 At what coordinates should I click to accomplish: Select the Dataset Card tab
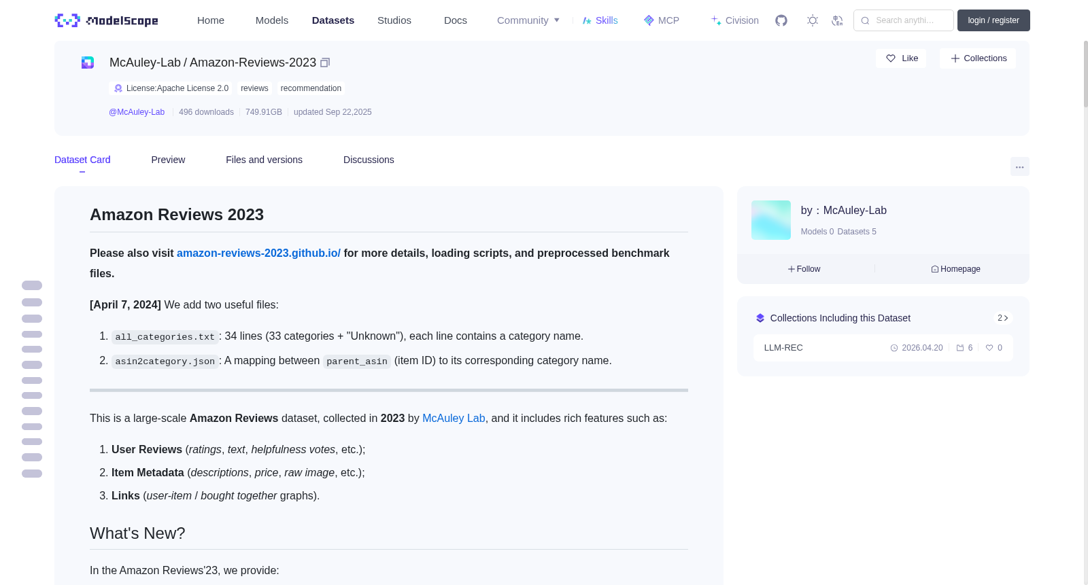(82, 160)
